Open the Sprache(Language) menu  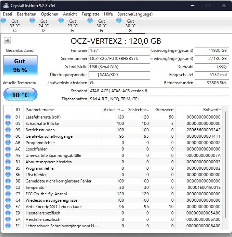coord(135,14)
